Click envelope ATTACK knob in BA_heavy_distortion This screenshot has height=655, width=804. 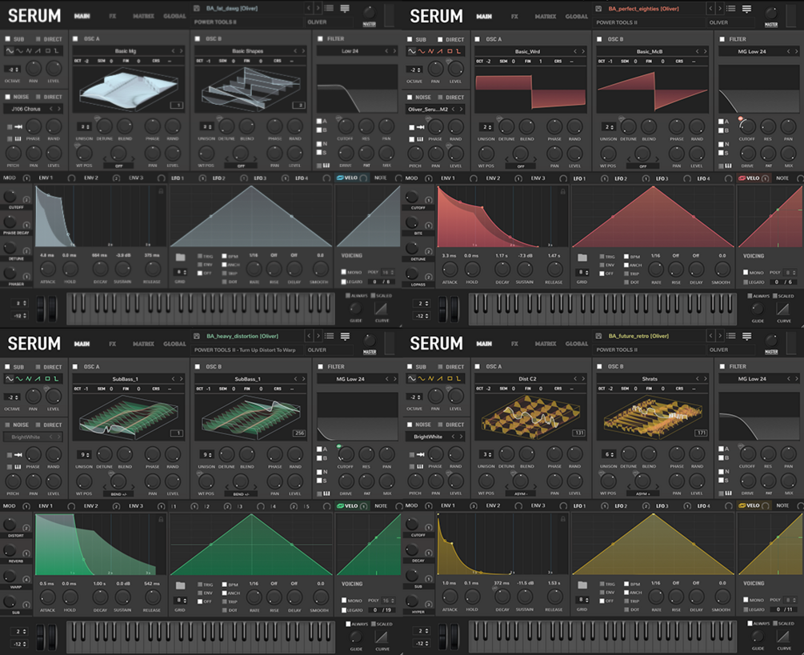[x=48, y=597]
